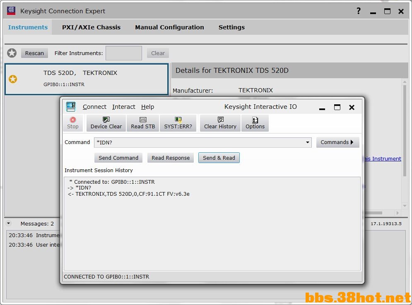
Task: Click the Read STB toolbar button
Action: [143, 123]
